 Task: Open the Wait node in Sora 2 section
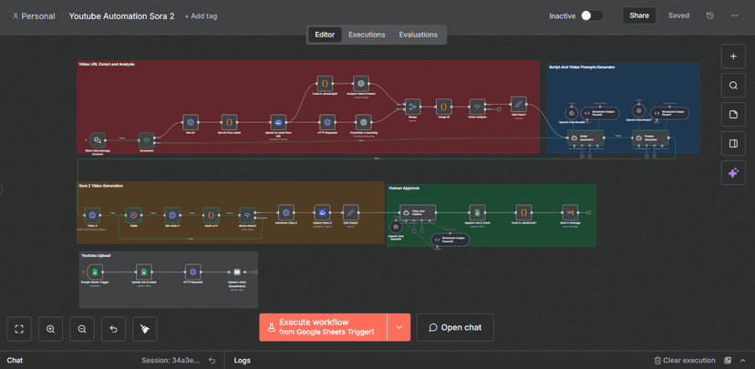133,215
